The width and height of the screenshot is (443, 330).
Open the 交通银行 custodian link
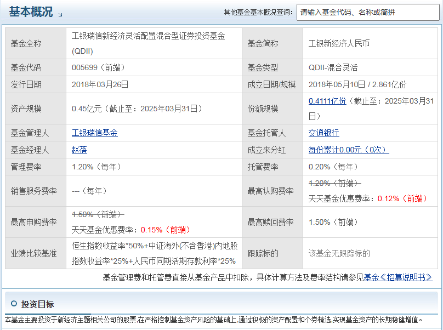[324, 133]
